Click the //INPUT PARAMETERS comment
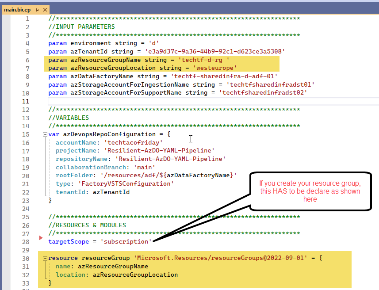Image resolution: width=379 pixels, height=290 pixels. (82, 27)
